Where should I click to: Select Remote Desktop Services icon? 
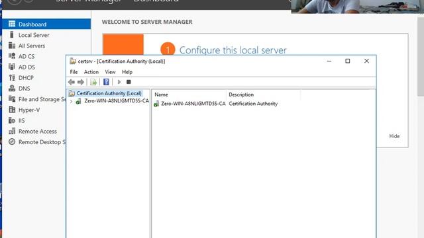pyautogui.click(x=12, y=141)
